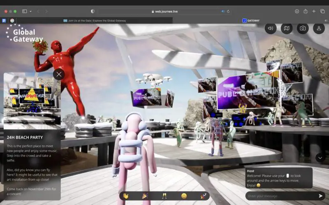The image size is (329, 205).
Task: Send the champagne glasses emoji reaction
Action: point(164,196)
